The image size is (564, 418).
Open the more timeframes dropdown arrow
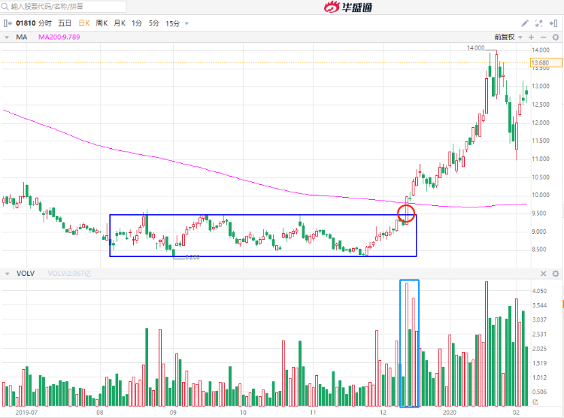point(186,24)
